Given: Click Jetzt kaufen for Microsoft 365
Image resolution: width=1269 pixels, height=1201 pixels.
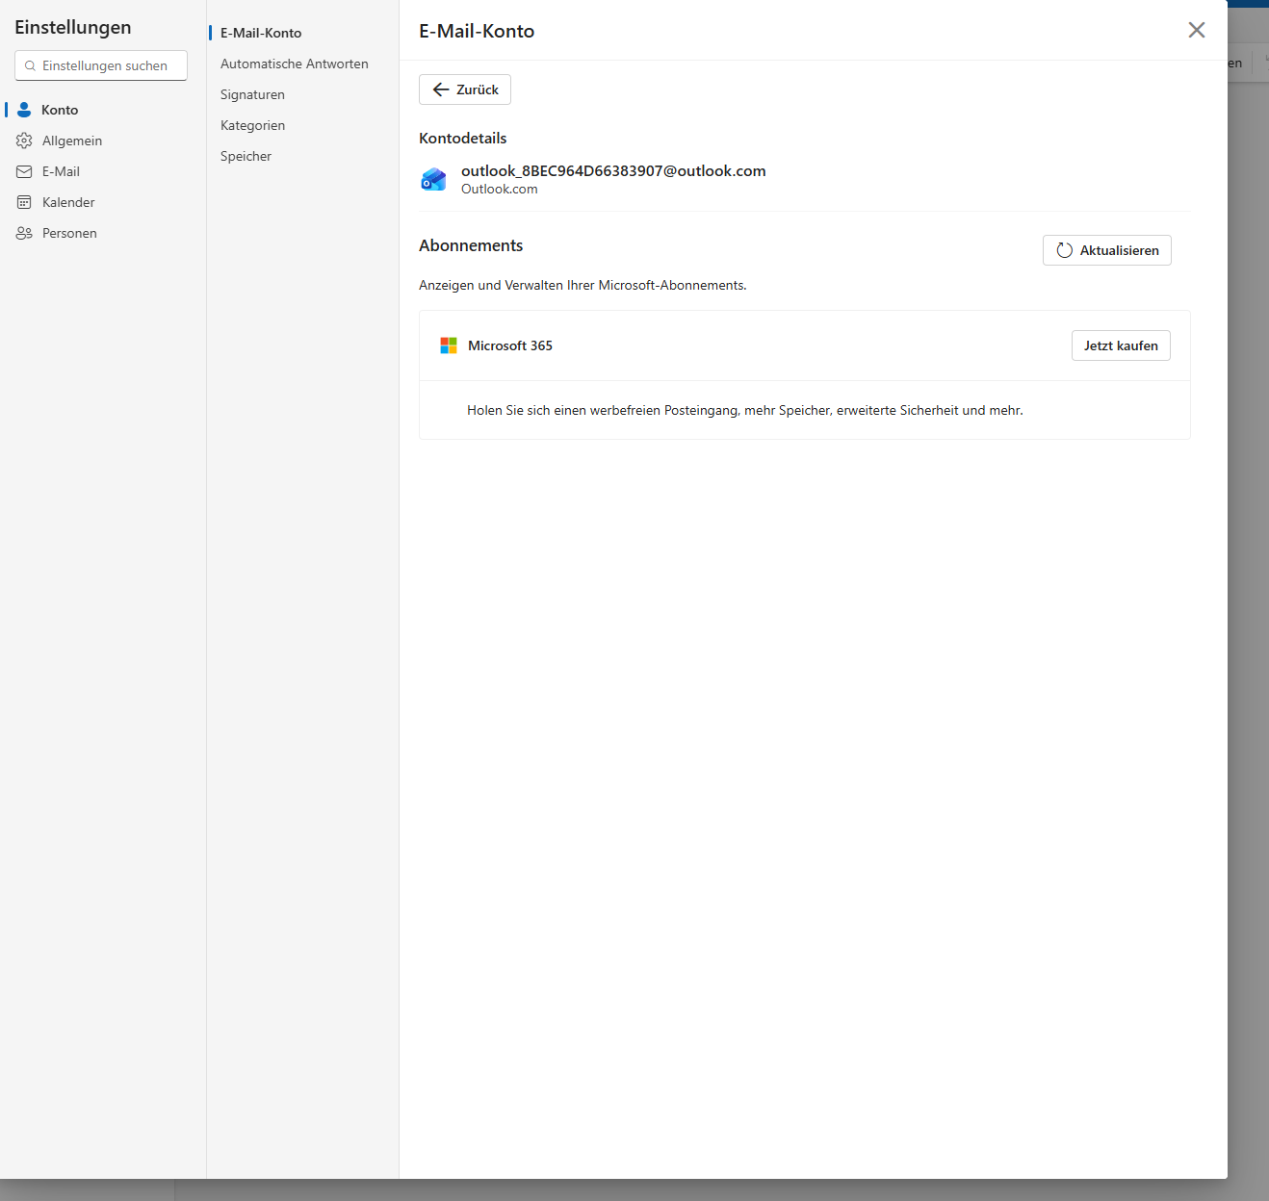Looking at the screenshot, I should 1121,345.
